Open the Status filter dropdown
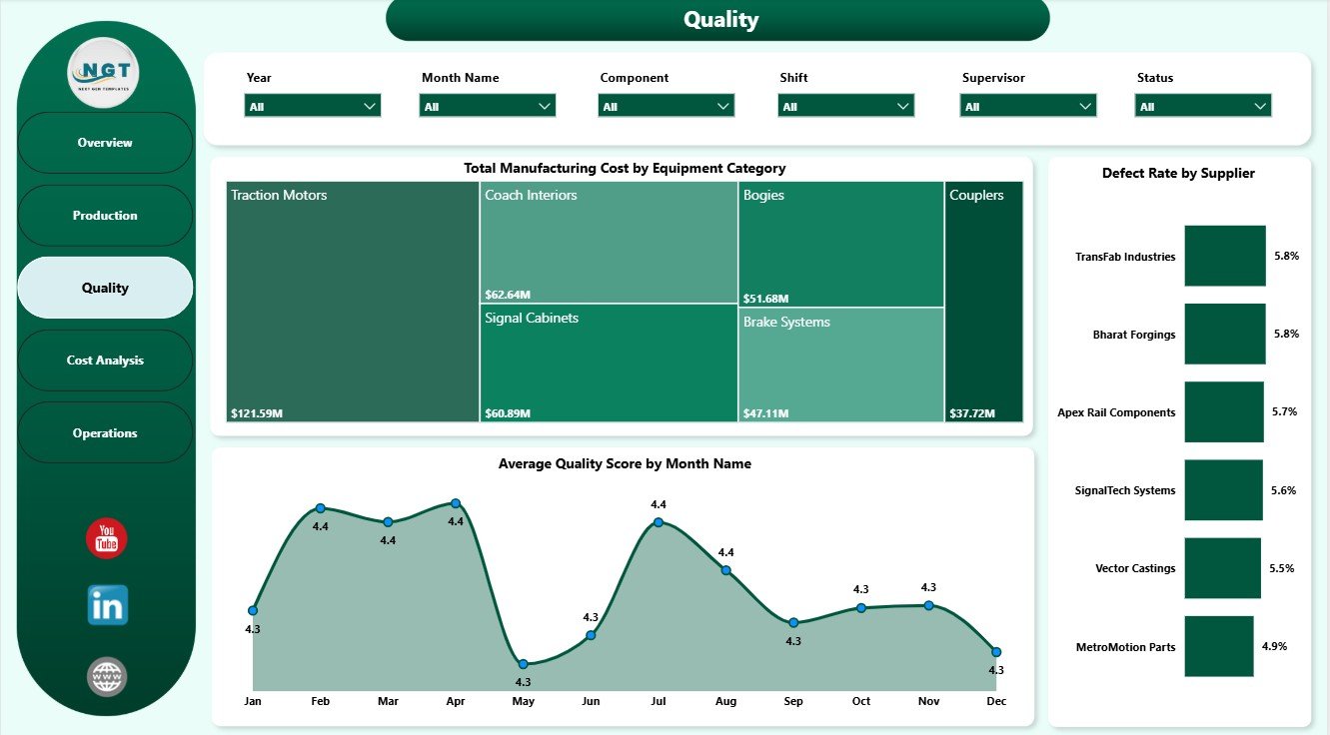The width and height of the screenshot is (1330, 735). 1203,106
